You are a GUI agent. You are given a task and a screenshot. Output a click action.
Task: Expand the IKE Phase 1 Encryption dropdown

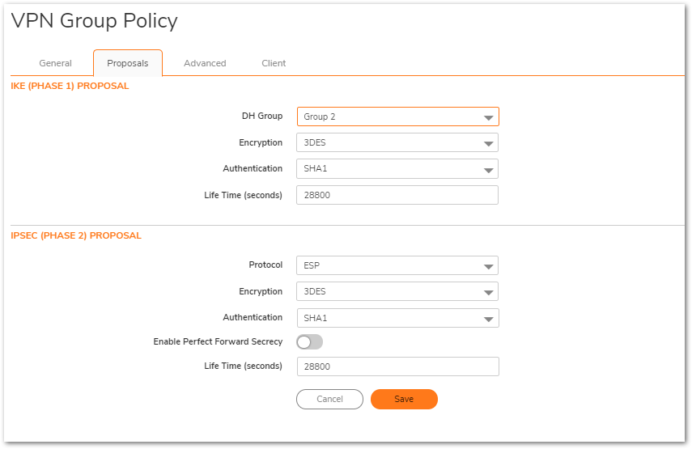pyautogui.click(x=397, y=143)
